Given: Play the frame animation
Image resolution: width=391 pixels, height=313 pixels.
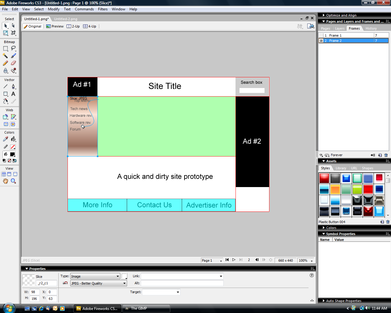Looking at the screenshot, I should tap(234, 260).
